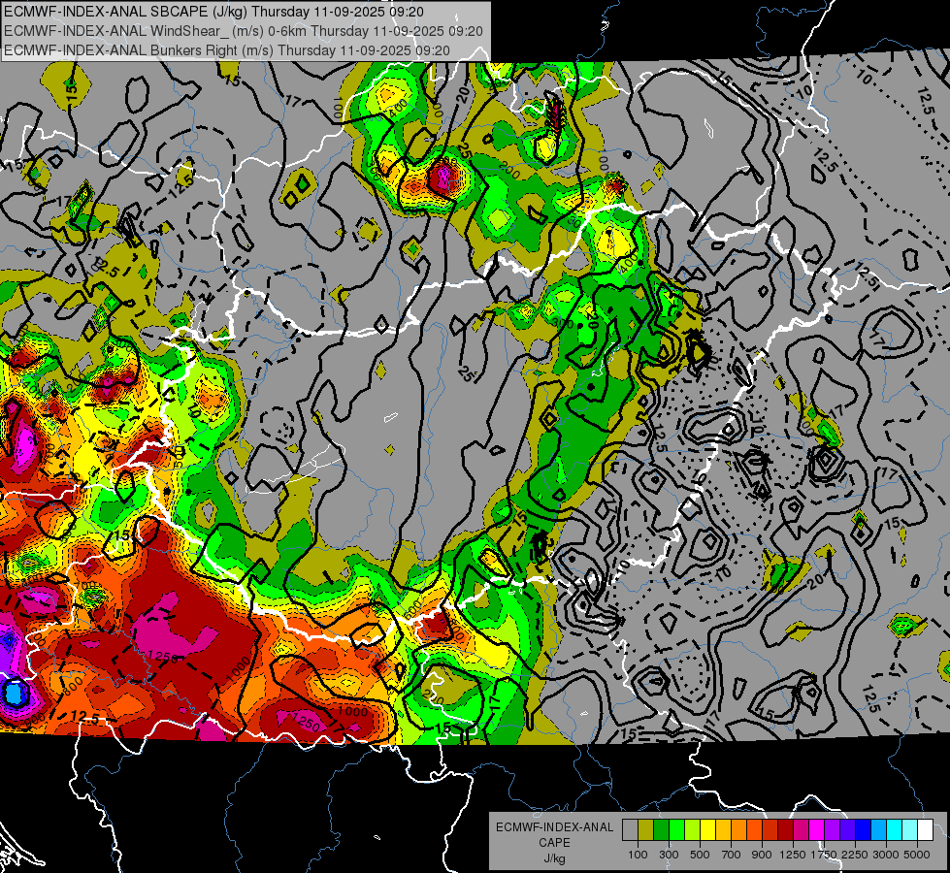Click the J/kg unit label in legend

tap(555, 859)
